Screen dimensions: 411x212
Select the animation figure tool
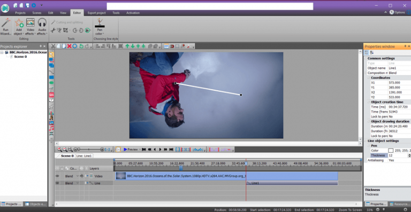point(51,117)
